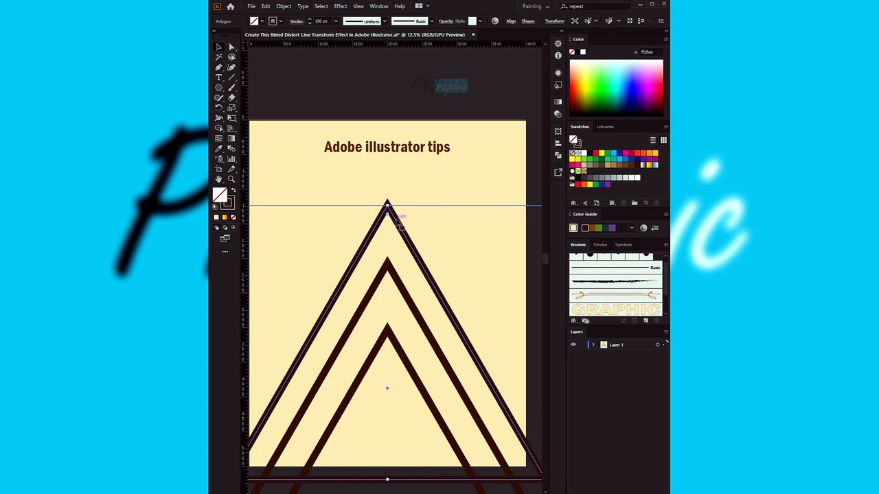Reset to default fill and stroke

point(215,207)
